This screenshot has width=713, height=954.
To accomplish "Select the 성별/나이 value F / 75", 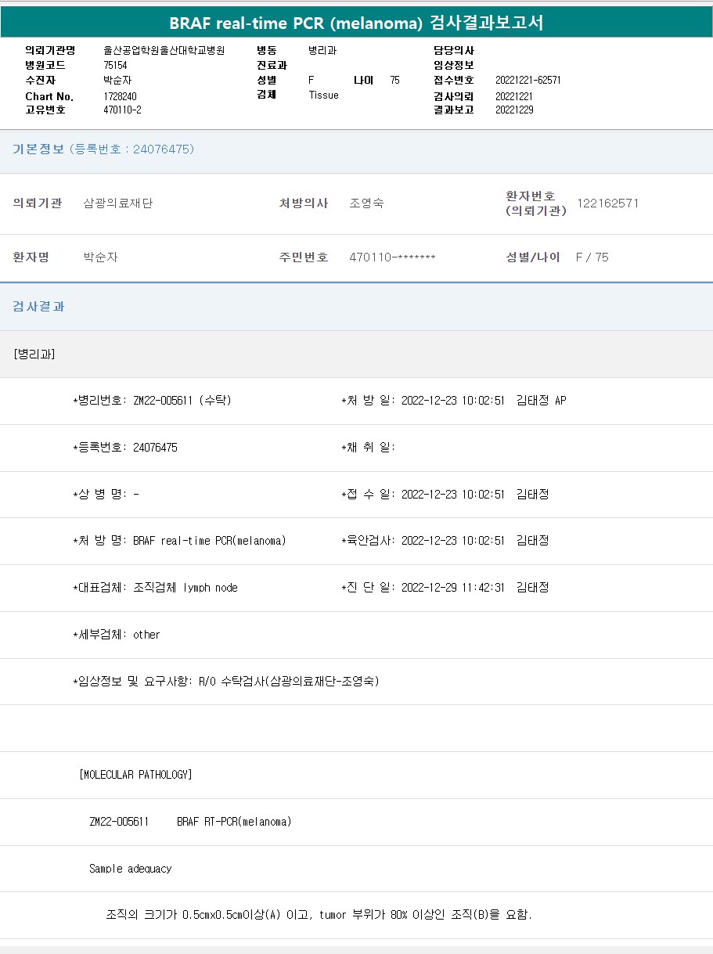I will (592, 257).
